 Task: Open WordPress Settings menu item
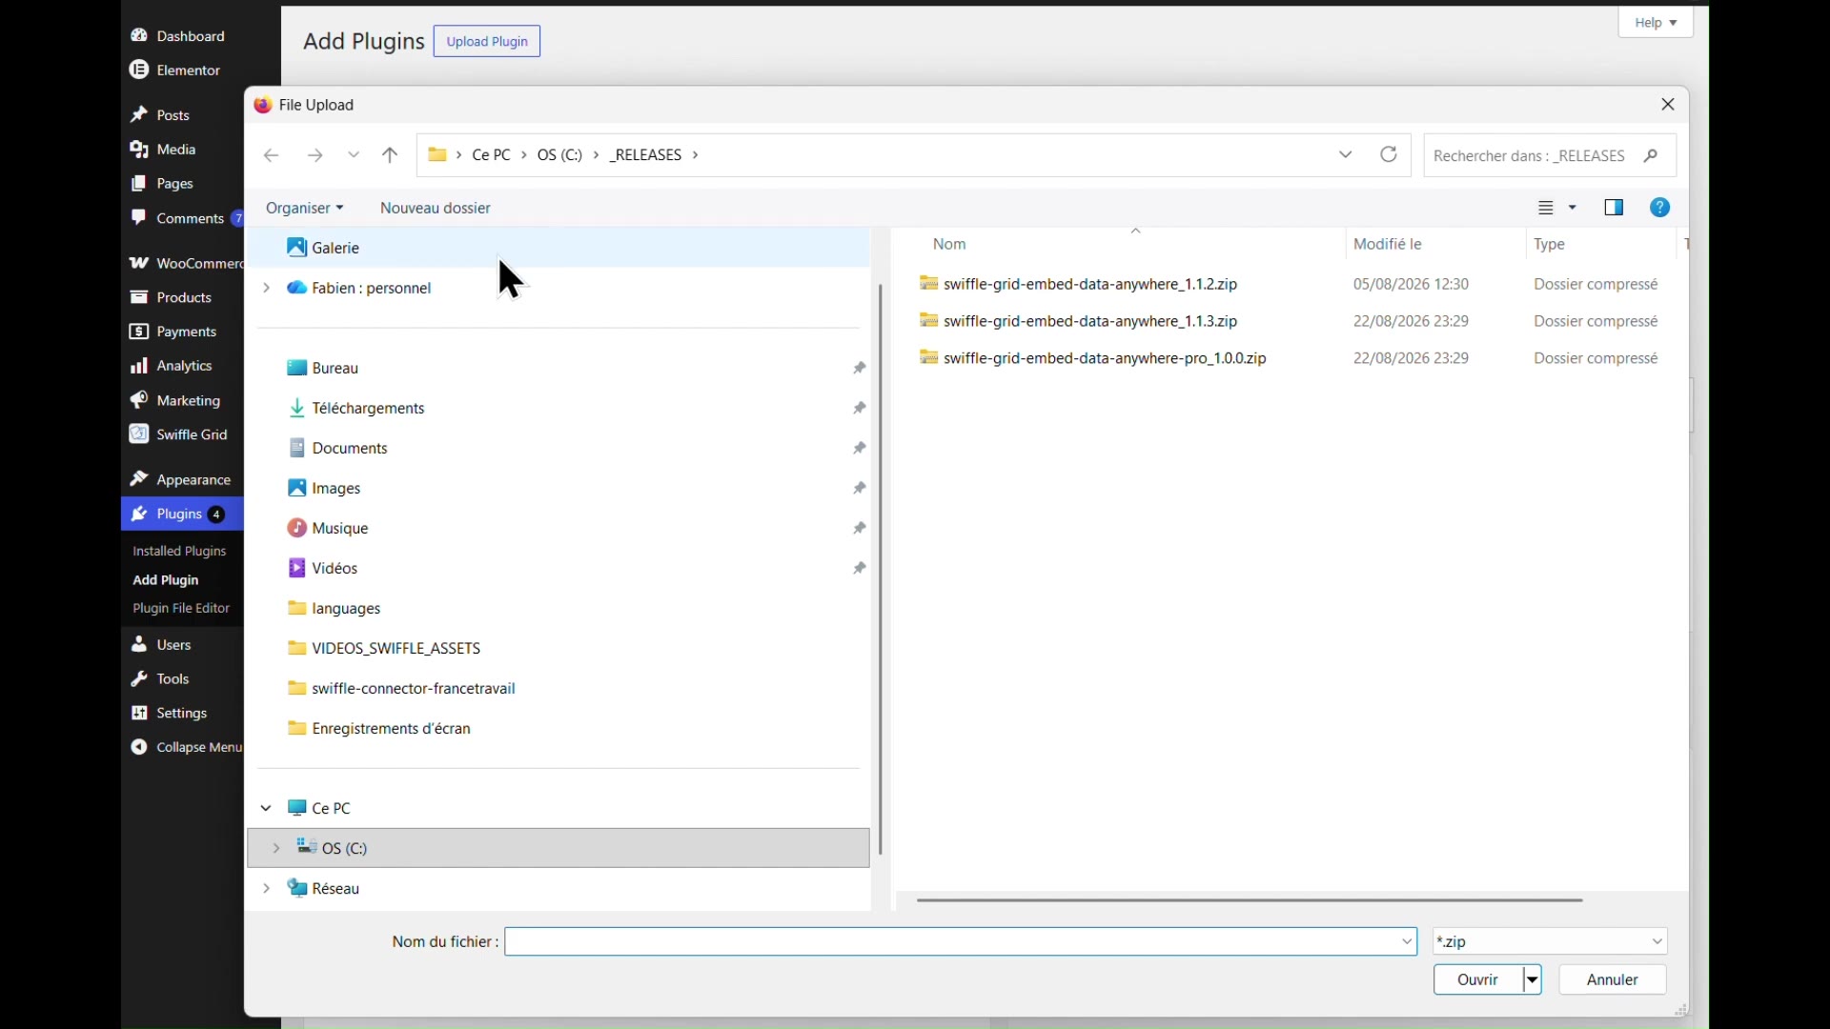(x=182, y=713)
